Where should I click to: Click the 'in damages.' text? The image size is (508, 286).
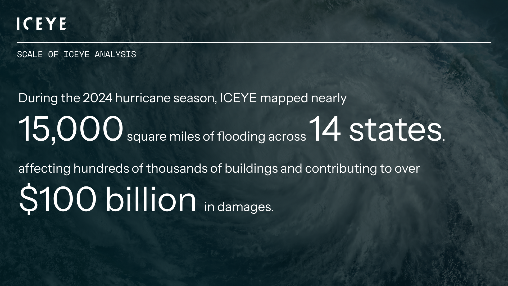[x=239, y=207]
